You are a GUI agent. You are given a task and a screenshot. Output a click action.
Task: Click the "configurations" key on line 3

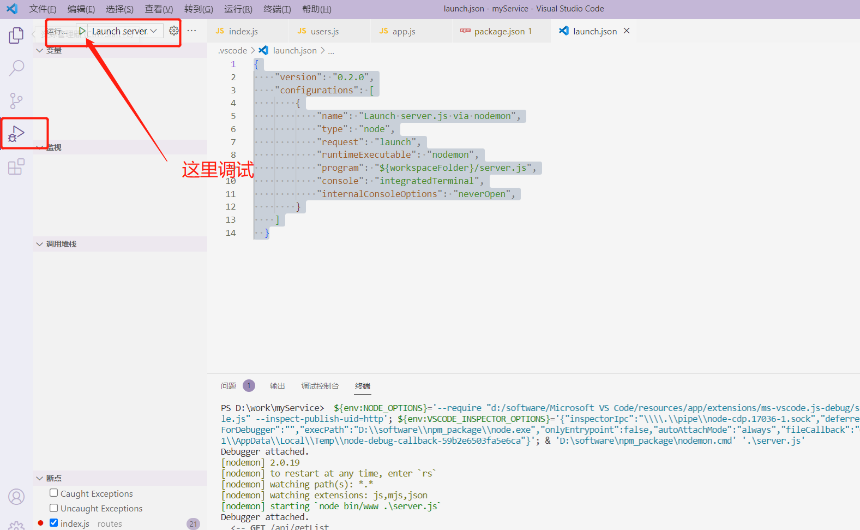(316, 90)
